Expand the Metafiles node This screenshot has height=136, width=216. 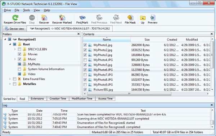10,84
